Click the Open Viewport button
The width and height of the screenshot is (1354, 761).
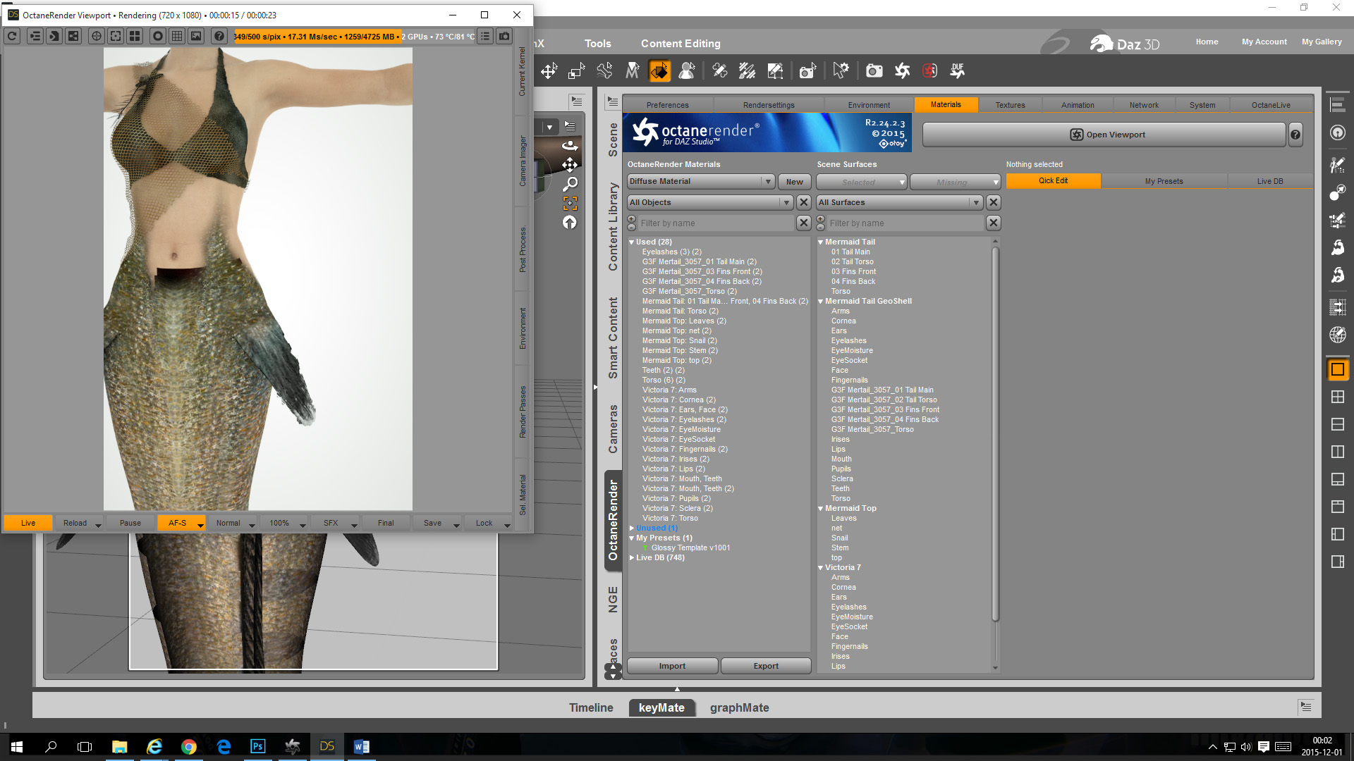[1104, 135]
